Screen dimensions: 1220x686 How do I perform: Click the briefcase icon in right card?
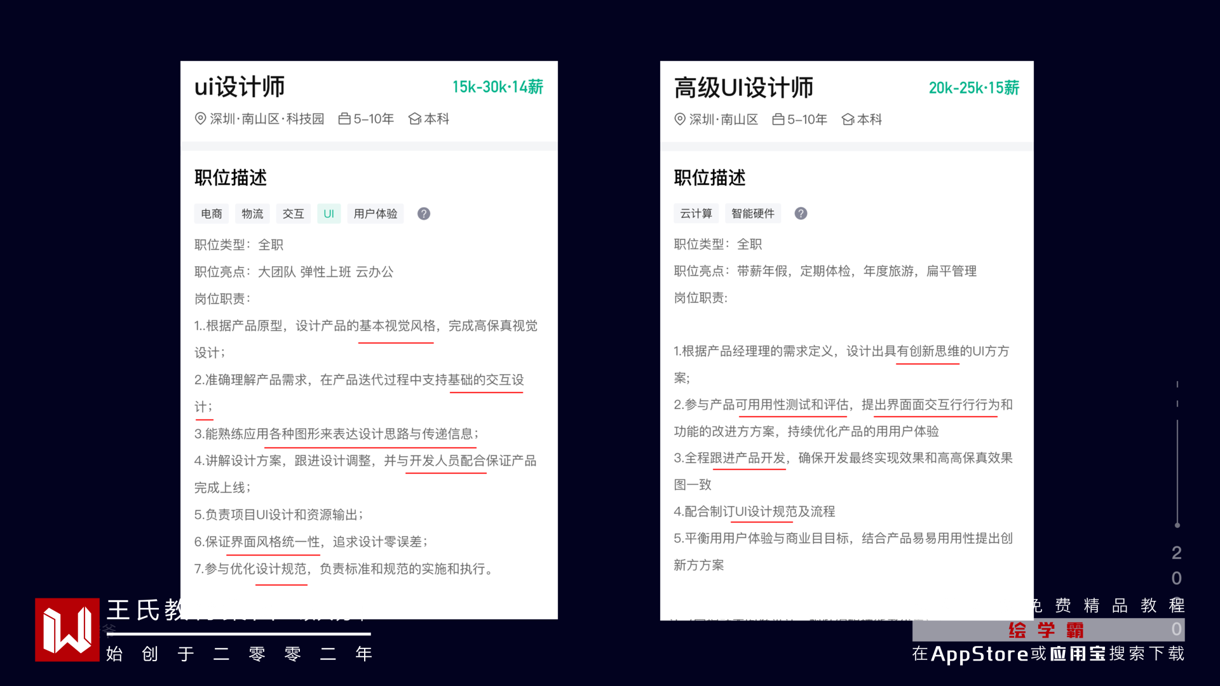tap(778, 119)
